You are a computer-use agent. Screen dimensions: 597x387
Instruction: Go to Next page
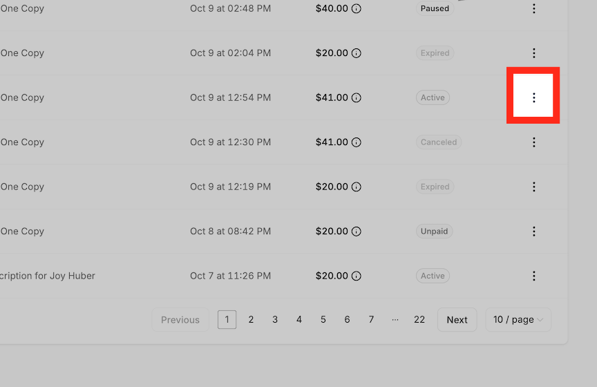tap(457, 319)
